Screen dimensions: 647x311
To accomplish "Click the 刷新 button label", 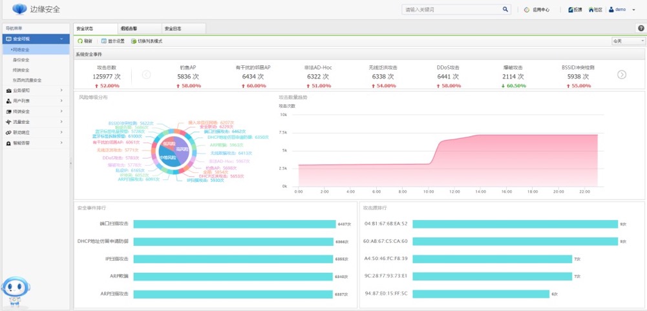I will coord(88,41).
